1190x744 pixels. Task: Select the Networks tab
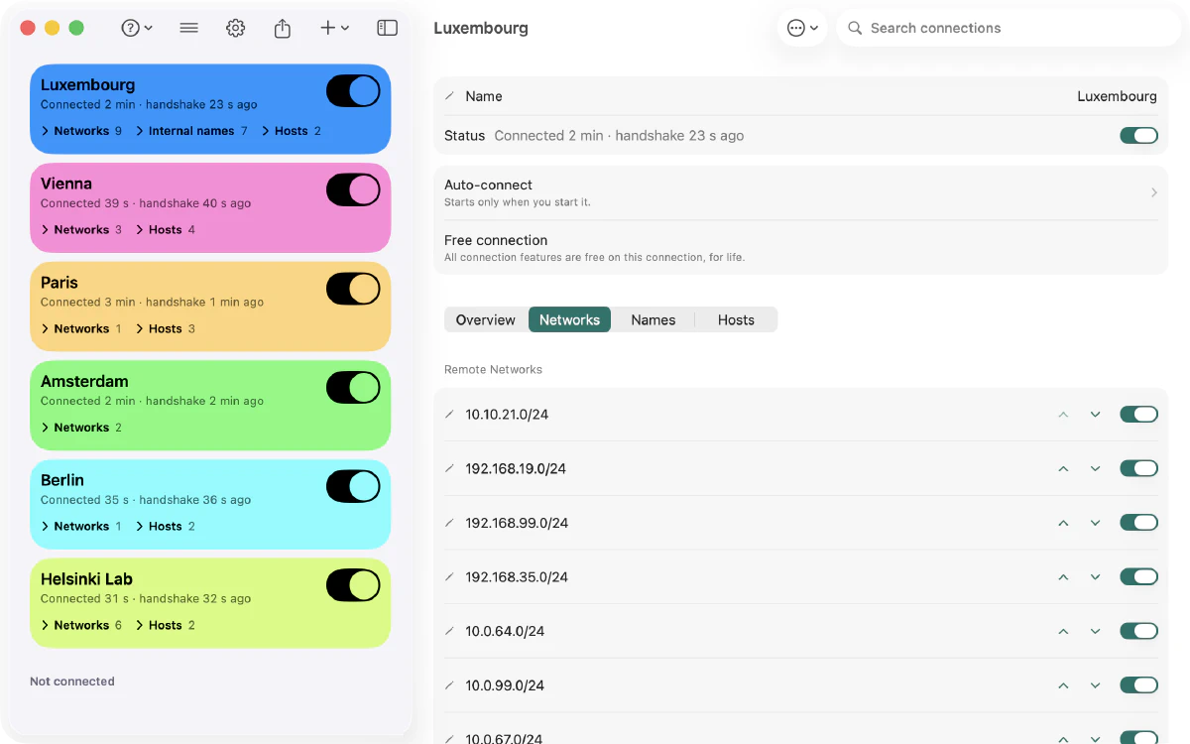pos(570,319)
